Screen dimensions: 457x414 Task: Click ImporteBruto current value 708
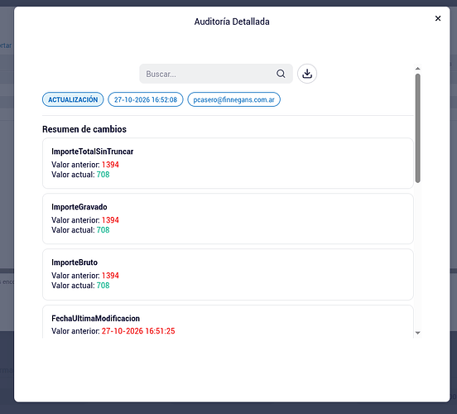click(103, 286)
